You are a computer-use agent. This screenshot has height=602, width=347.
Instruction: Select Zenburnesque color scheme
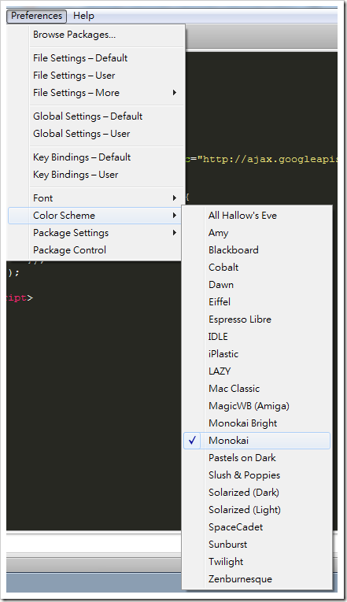pyautogui.click(x=257, y=579)
